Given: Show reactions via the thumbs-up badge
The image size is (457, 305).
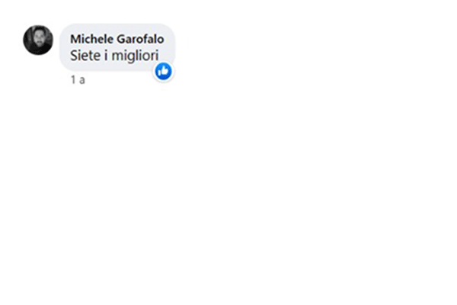Looking at the screenshot, I should [164, 71].
